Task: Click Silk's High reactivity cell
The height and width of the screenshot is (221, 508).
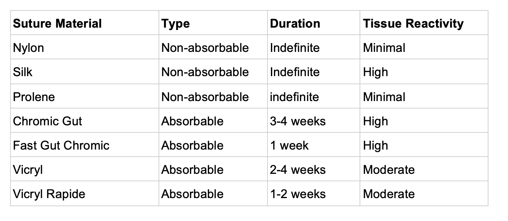Action: pyautogui.click(x=424, y=72)
